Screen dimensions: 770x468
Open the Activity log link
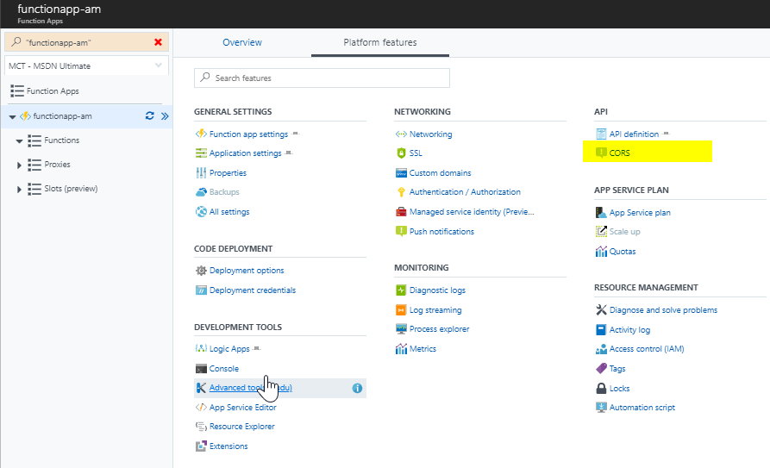coord(629,329)
